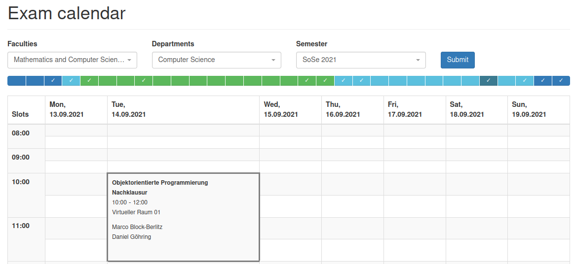Select the rightmost checked dark blue week segment

click(x=561, y=81)
